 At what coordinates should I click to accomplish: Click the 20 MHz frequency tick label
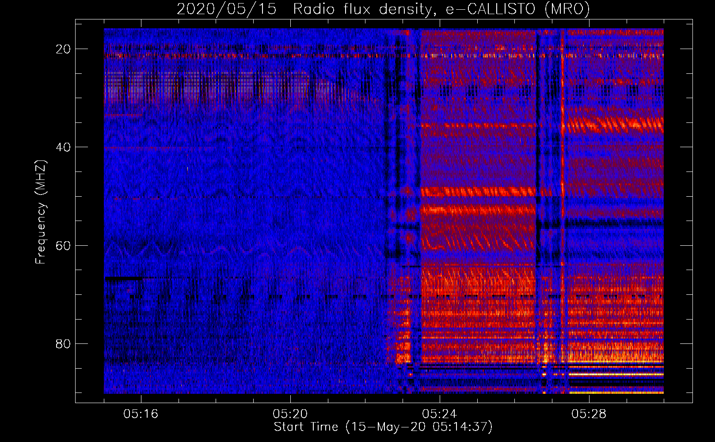(x=64, y=49)
